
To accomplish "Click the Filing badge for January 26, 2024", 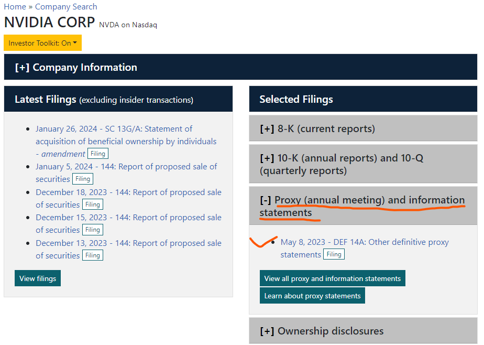I will tap(98, 154).
